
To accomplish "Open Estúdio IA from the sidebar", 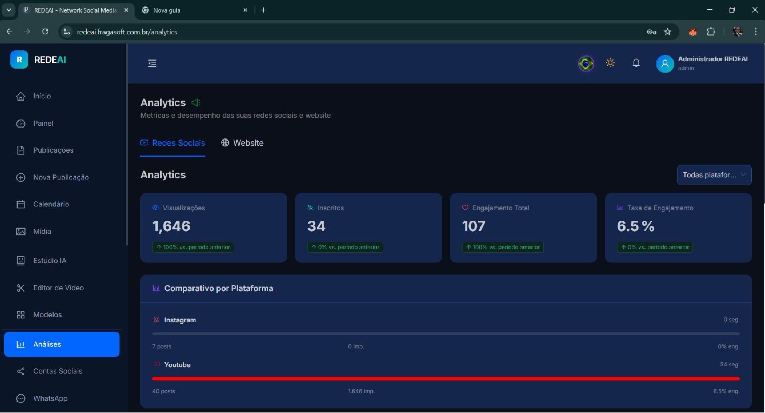I will click(50, 261).
